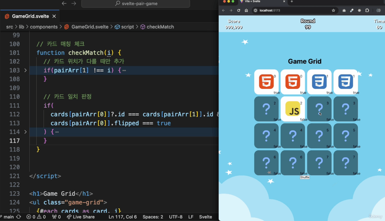Screen dimensions: 385x221
Task: Click the flipped JS card
Action: tap(293, 109)
